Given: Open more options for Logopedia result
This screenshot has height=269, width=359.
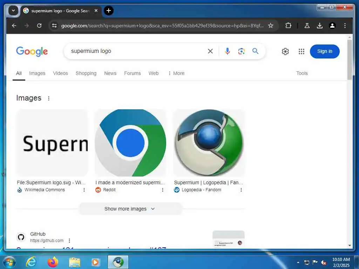Looking at the screenshot, I should tap(241, 190).
